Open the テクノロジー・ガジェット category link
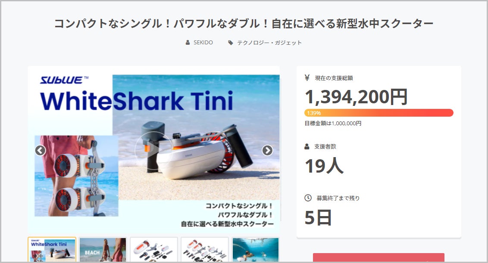Screen dimensions: 488x263 point(269,43)
